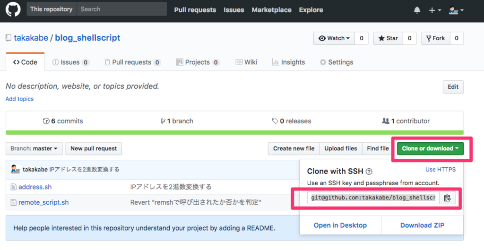Go to Explore in top navigation

[311, 10]
